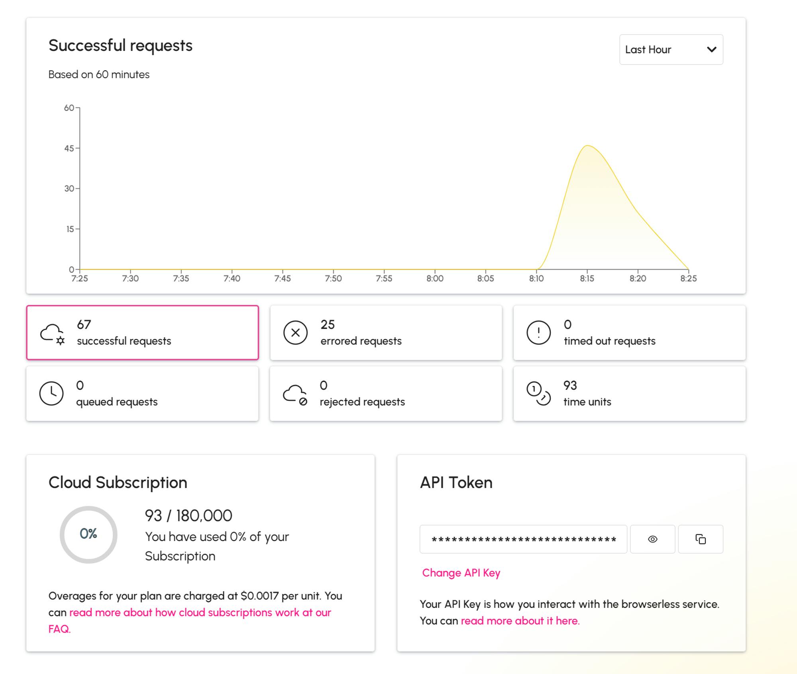Click the time units coin icon
The image size is (797, 674).
pyautogui.click(x=538, y=394)
